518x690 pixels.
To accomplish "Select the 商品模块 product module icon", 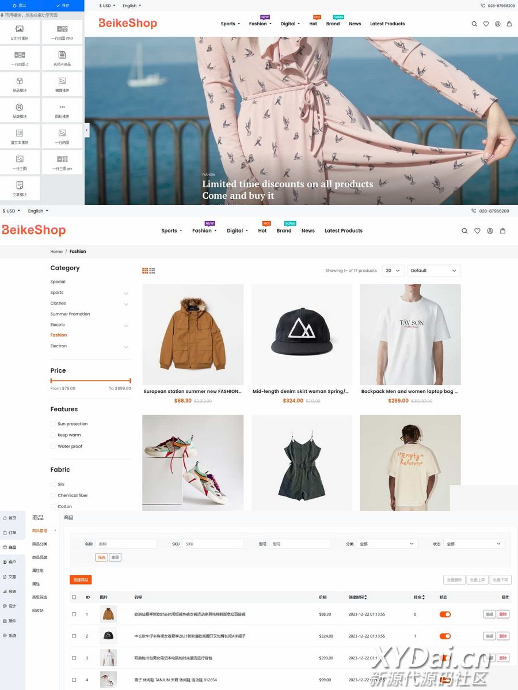I will tap(20, 84).
